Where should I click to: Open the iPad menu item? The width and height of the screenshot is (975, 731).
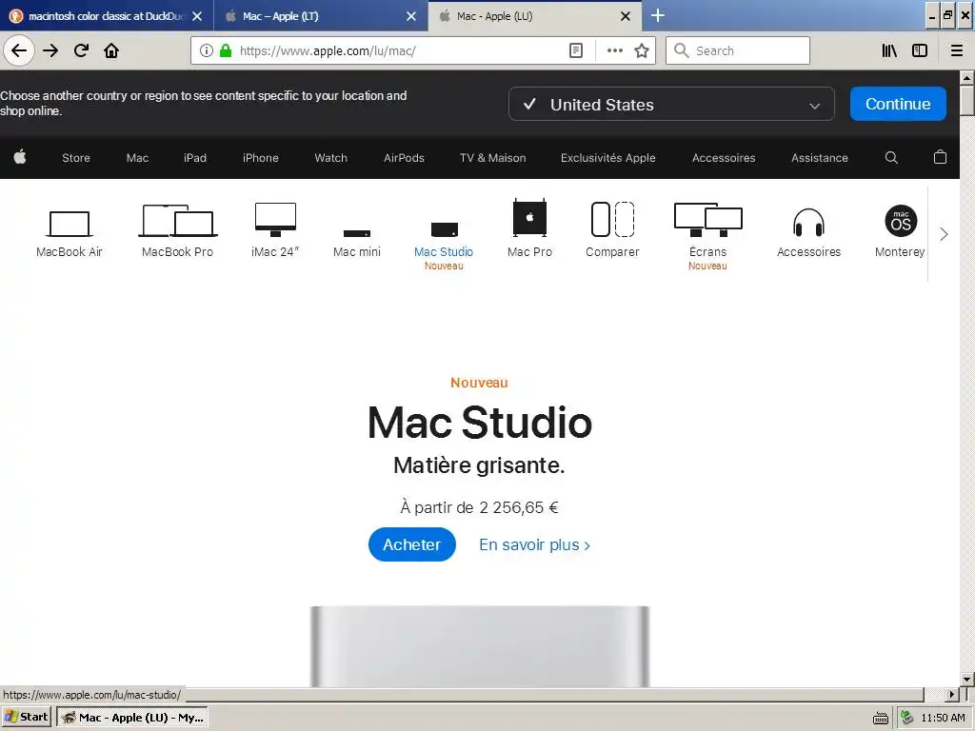point(194,158)
